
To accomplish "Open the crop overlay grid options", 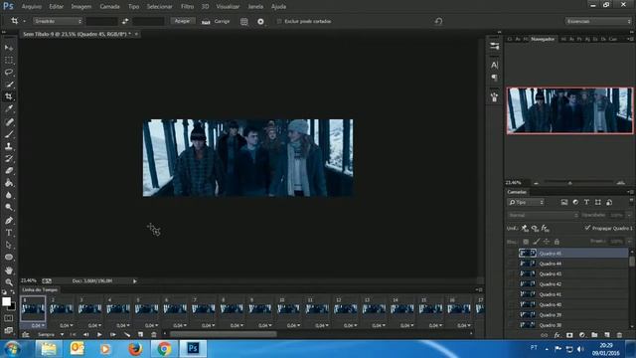I will (243, 22).
